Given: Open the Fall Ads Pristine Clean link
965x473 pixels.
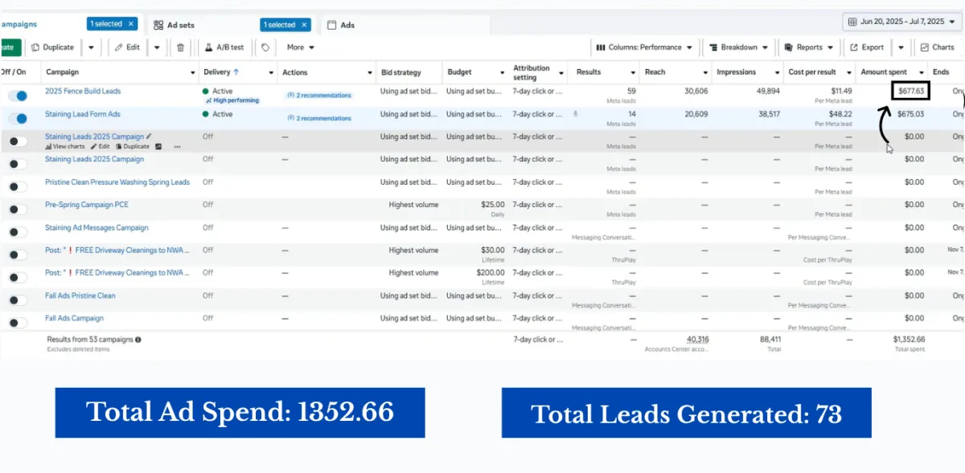Looking at the screenshot, I should pos(80,296).
